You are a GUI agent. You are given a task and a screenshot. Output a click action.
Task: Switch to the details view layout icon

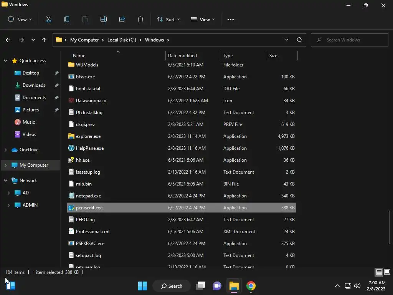click(379, 272)
